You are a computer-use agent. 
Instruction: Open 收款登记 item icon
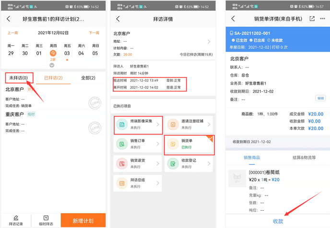(173, 163)
